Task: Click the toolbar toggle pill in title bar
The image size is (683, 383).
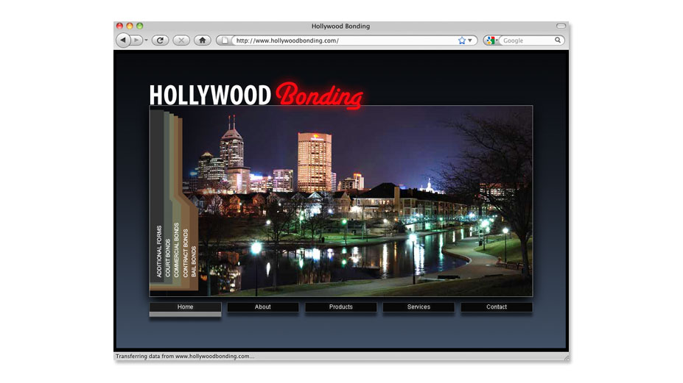Action: click(x=561, y=26)
